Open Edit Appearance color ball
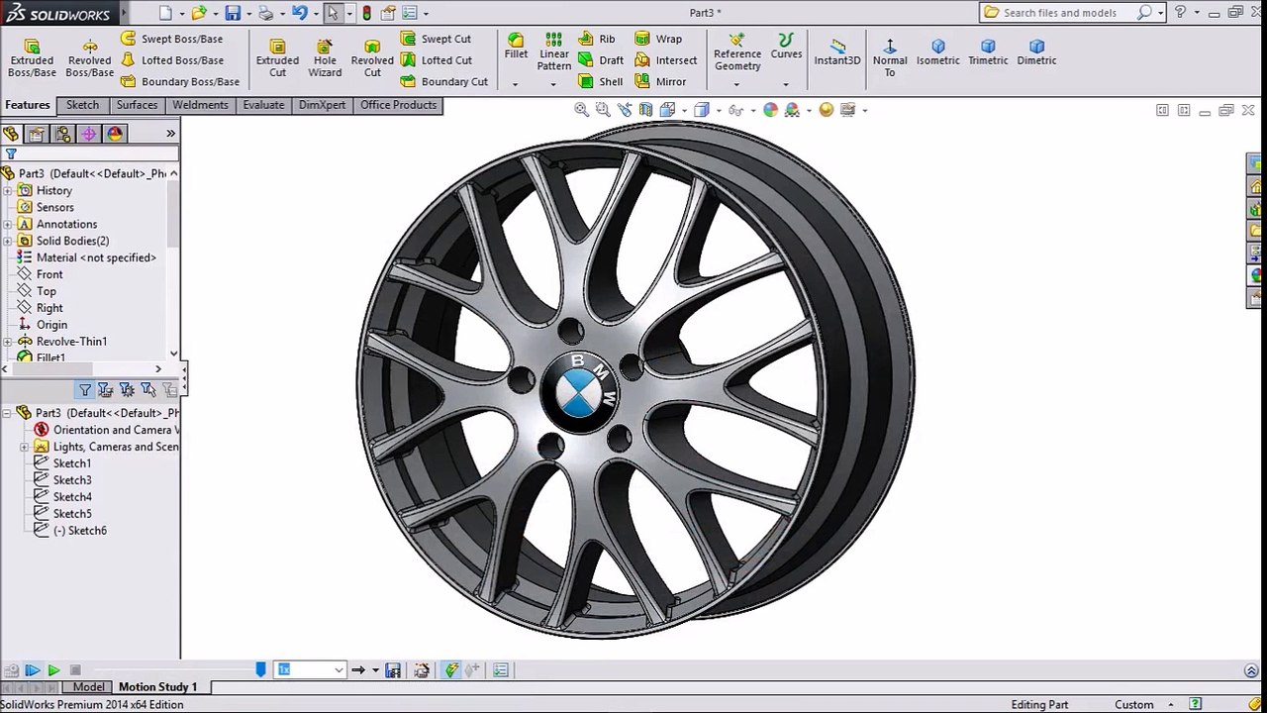This screenshot has width=1267, height=713. click(x=771, y=110)
